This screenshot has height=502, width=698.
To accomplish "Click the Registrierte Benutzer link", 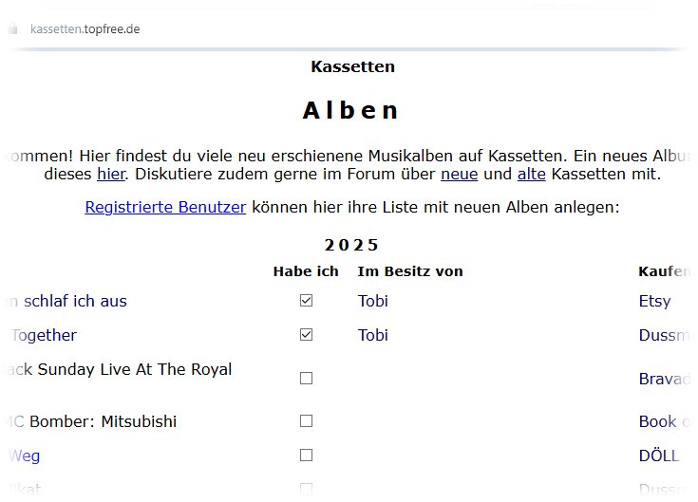I will 165,207.
